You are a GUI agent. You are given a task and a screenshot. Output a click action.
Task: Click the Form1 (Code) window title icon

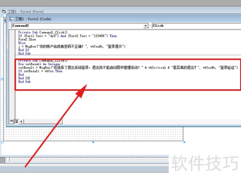tap(11, 19)
